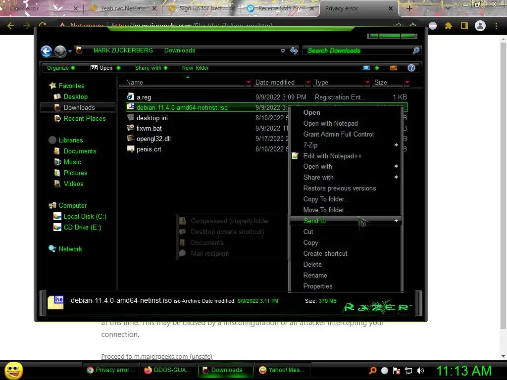Click the Explorer back arrow button
The image size is (507, 380).
click(x=46, y=51)
